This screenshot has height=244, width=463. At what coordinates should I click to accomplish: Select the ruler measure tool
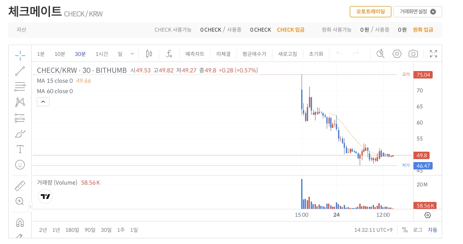pyautogui.click(x=20, y=186)
